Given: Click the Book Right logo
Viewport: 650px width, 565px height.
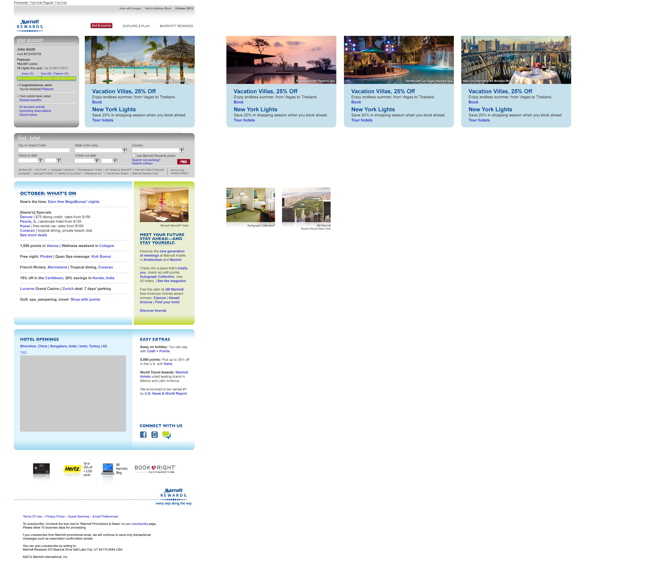Looking at the screenshot, I should (x=155, y=468).
